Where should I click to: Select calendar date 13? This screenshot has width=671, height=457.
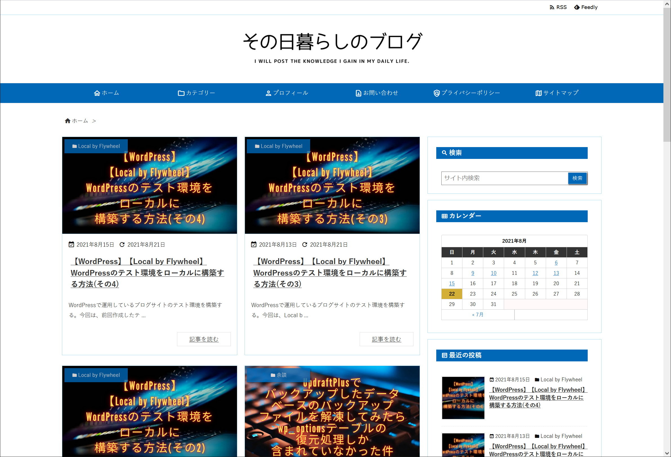(x=556, y=273)
